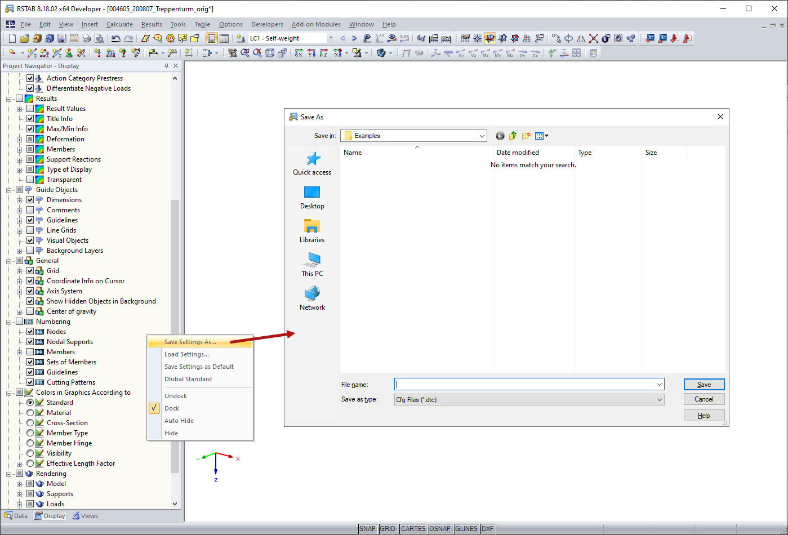Viewport: 788px width, 535px height.
Task: Click inside the File name field
Action: [507, 384]
